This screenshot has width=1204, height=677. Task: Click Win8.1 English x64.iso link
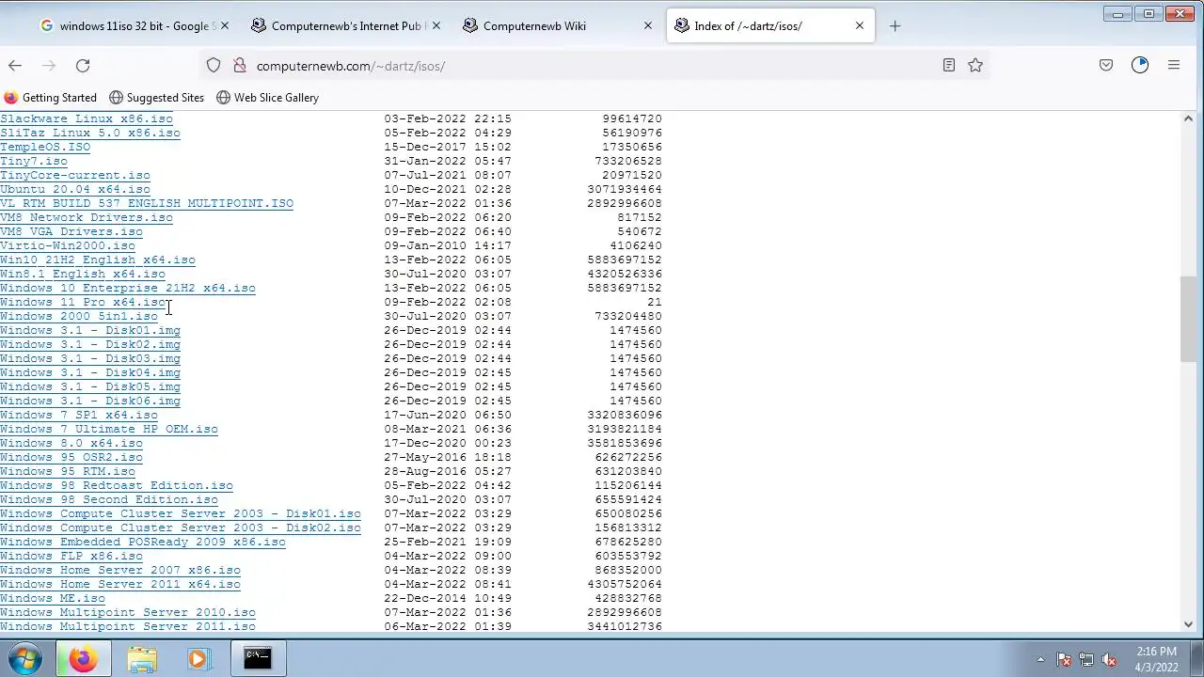[83, 274]
